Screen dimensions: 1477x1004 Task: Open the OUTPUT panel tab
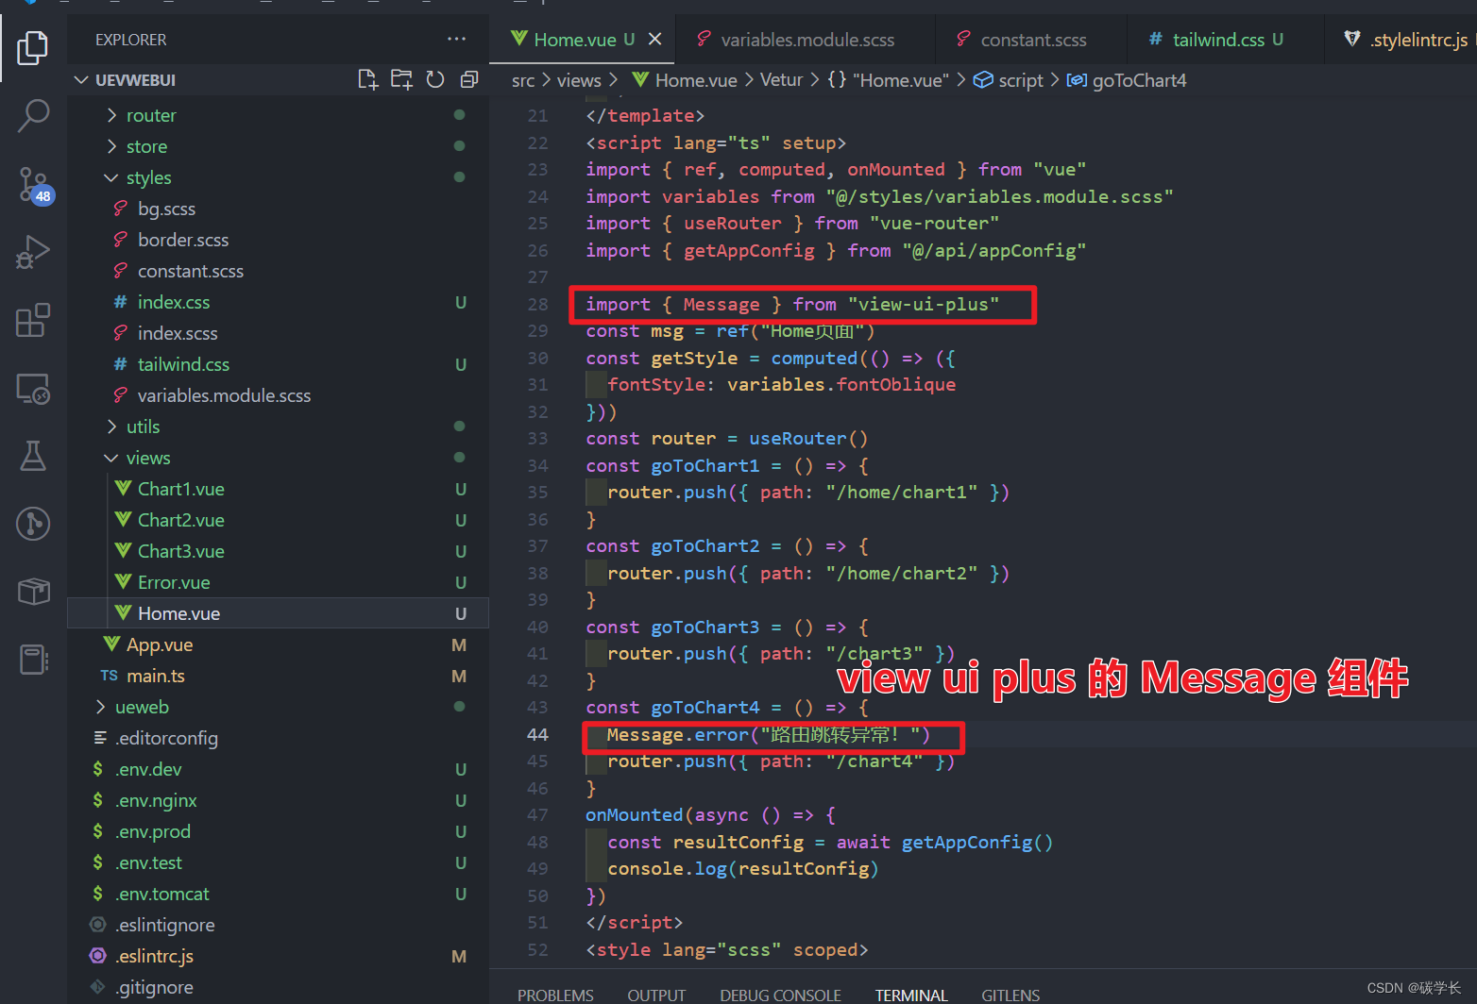pos(656,996)
